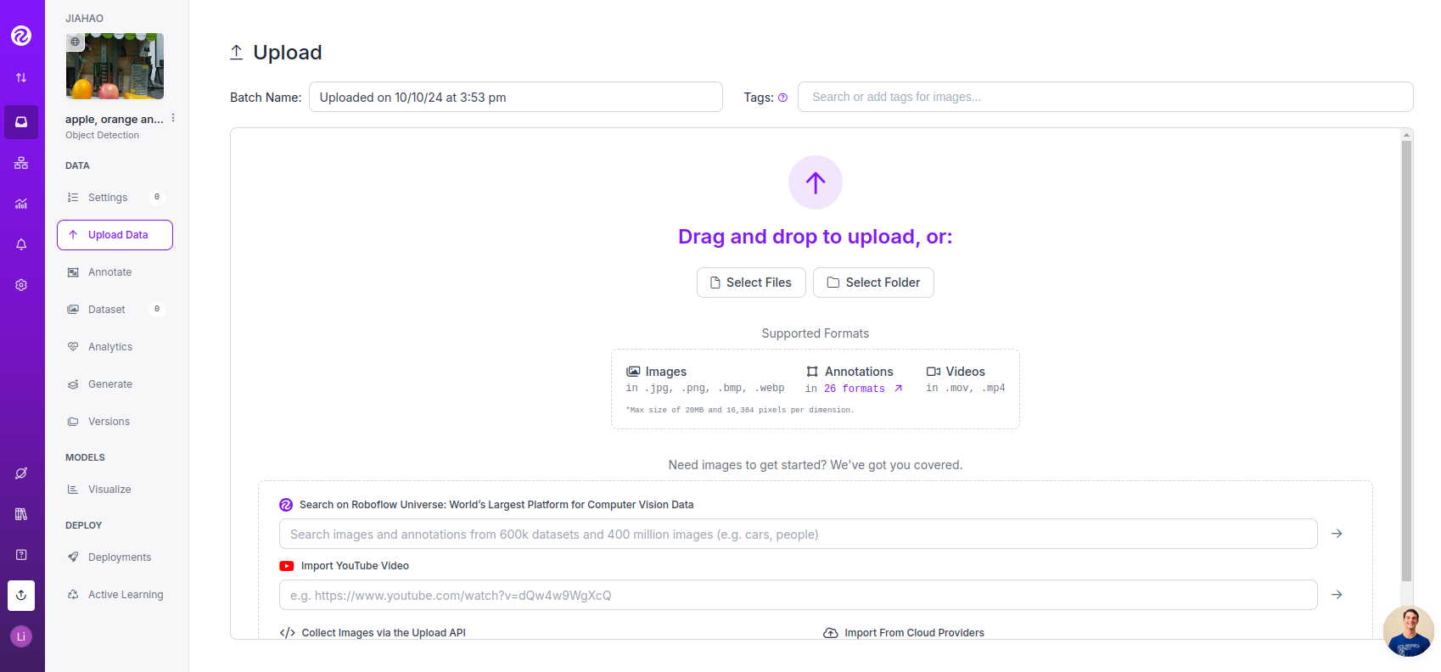Submit YouTube import arrow button

[1337, 595]
